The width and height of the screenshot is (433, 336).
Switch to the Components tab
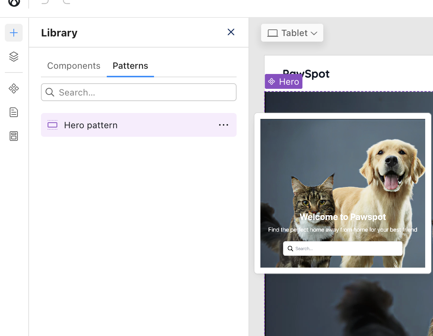click(74, 66)
